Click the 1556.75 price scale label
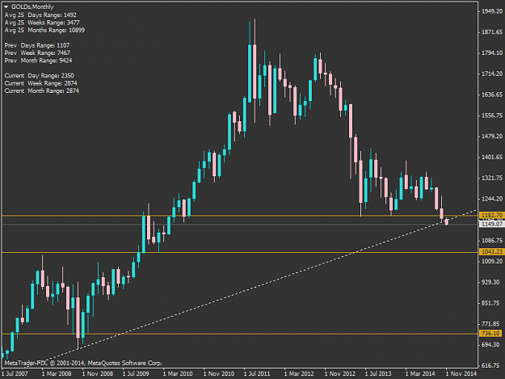This screenshot has height=379, width=505. point(492,116)
